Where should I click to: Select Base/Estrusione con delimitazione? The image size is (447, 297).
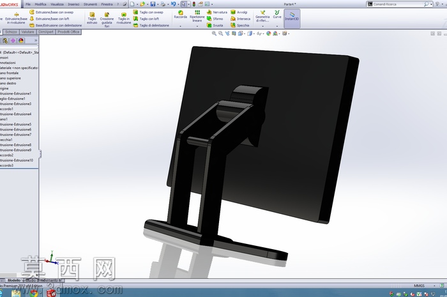pyautogui.click(x=56, y=26)
